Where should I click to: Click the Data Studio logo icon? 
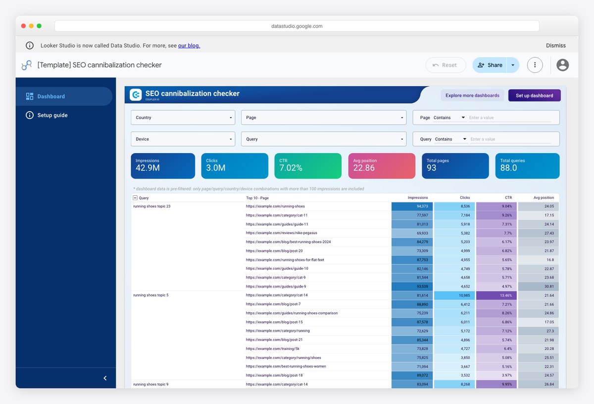point(26,65)
